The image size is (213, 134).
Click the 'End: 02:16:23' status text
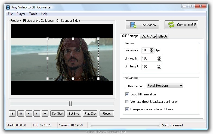point(42,125)
